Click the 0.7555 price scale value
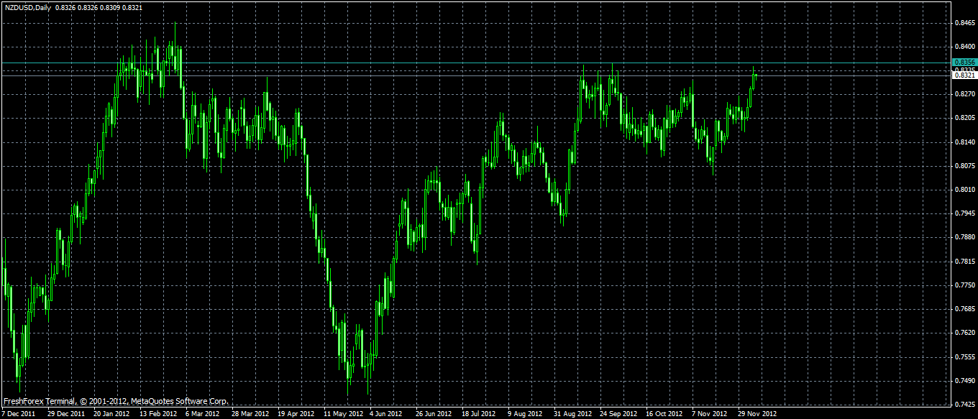 coord(964,356)
